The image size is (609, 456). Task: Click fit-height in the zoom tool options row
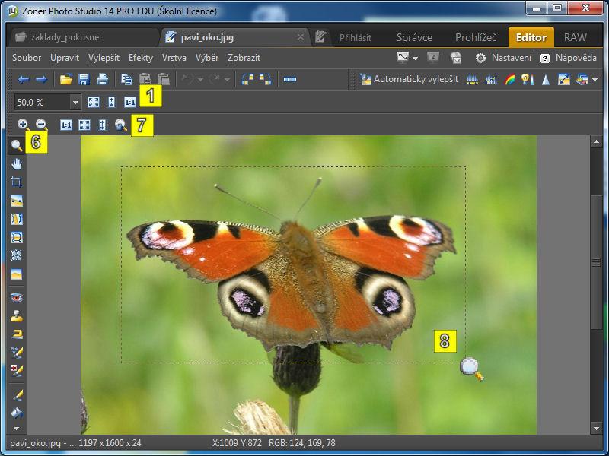tap(103, 125)
